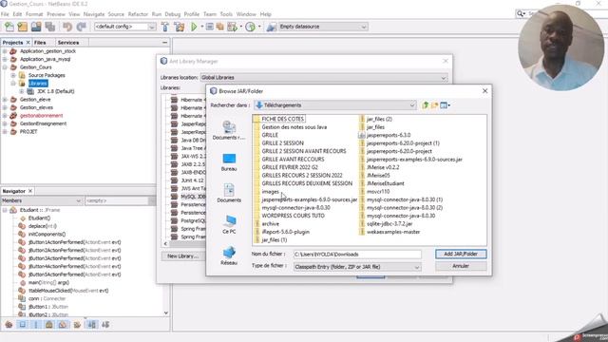Switch to the Files tab
This screenshot has width=608, height=342.
tap(40, 42)
